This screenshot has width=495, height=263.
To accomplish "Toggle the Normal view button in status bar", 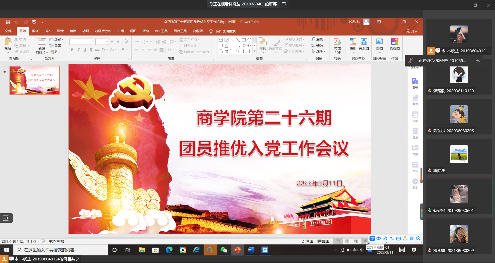I will point(338,241).
